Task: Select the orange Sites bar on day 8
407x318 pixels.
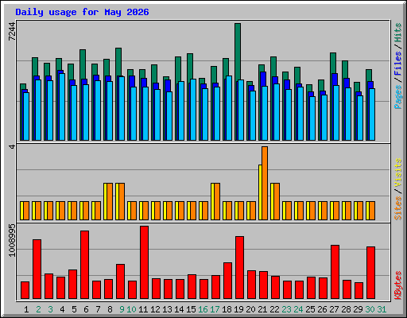Action: tap(110, 201)
